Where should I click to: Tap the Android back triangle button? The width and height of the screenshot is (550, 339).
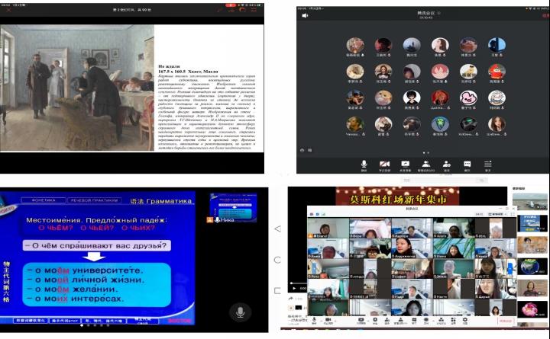(277, 228)
